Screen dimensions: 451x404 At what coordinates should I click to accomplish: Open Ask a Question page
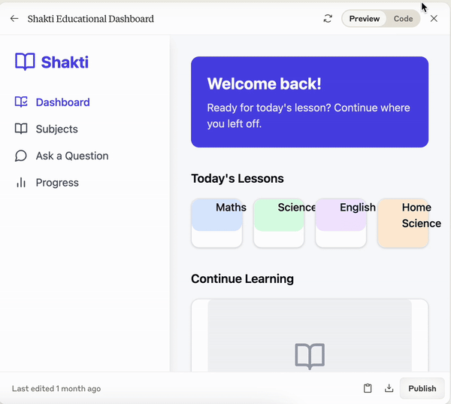click(72, 156)
